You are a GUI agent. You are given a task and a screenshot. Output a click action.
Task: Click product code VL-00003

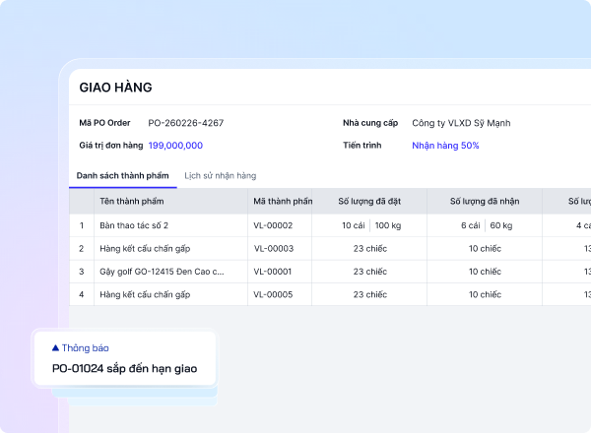274,249
